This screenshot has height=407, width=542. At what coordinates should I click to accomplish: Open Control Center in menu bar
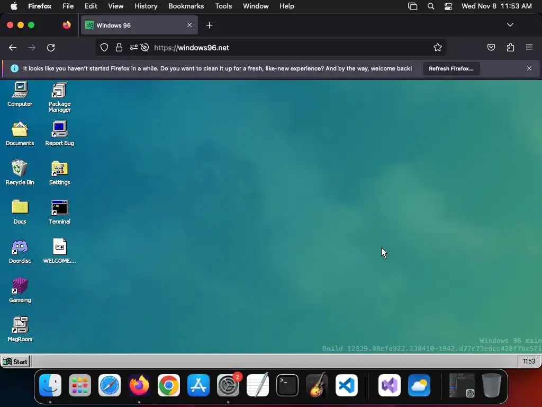[x=448, y=6]
